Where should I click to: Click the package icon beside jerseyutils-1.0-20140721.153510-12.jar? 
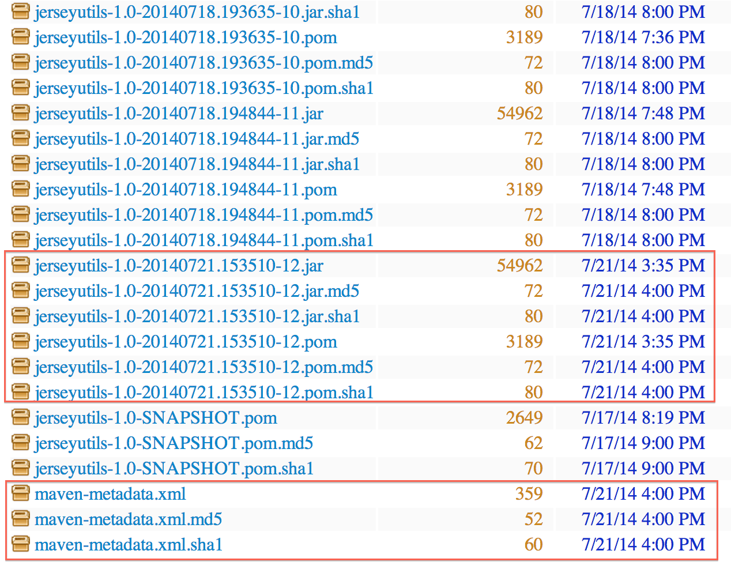[21, 266]
